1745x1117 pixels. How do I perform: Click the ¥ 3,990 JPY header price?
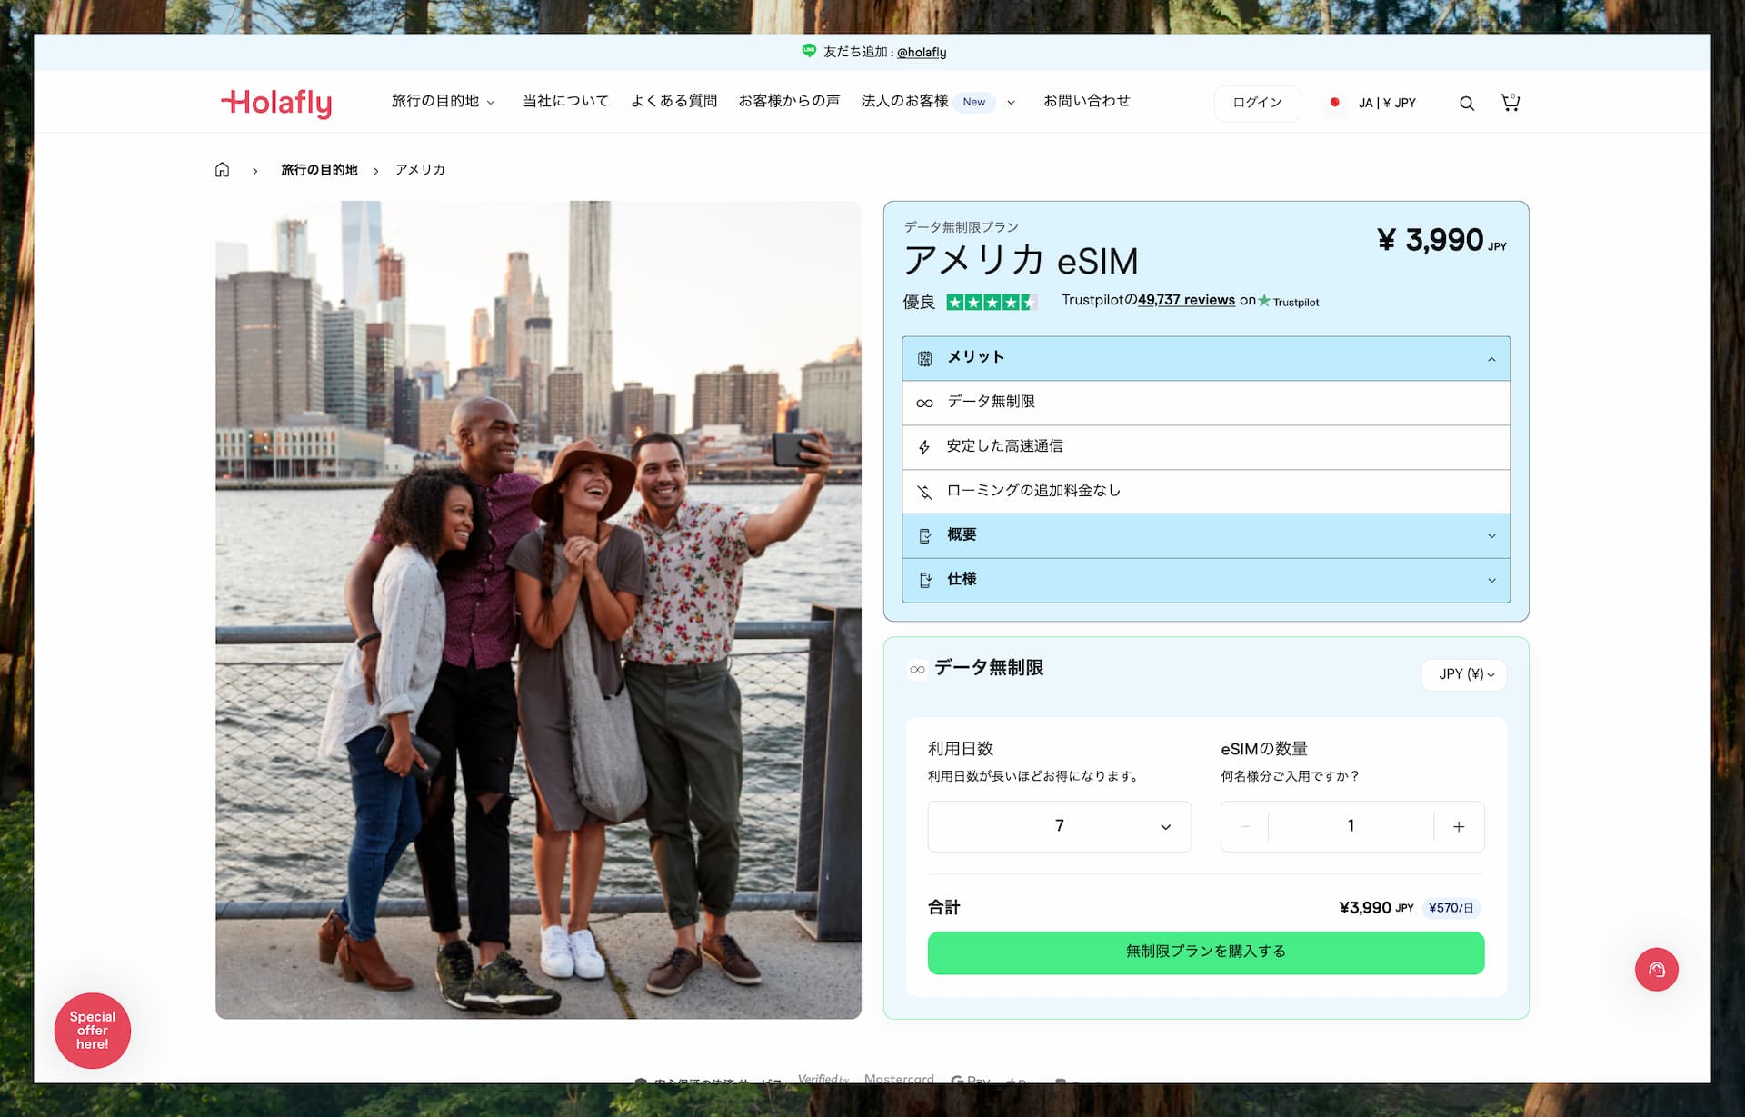pos(1441,241)
